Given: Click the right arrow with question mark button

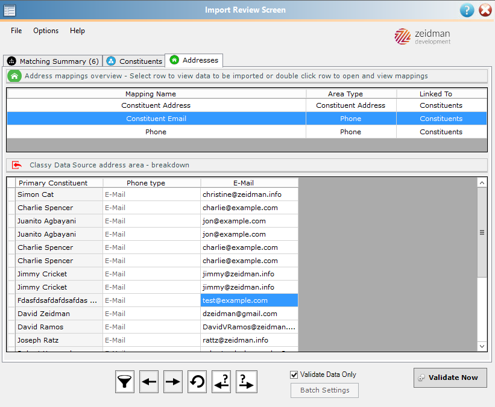Looking at the screenshot, I should [247, 382].
